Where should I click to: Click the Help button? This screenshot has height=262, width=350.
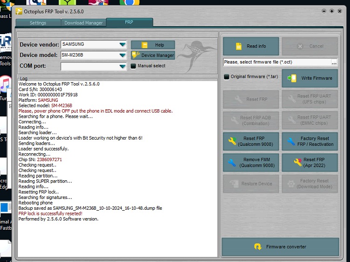click(153, 45)
